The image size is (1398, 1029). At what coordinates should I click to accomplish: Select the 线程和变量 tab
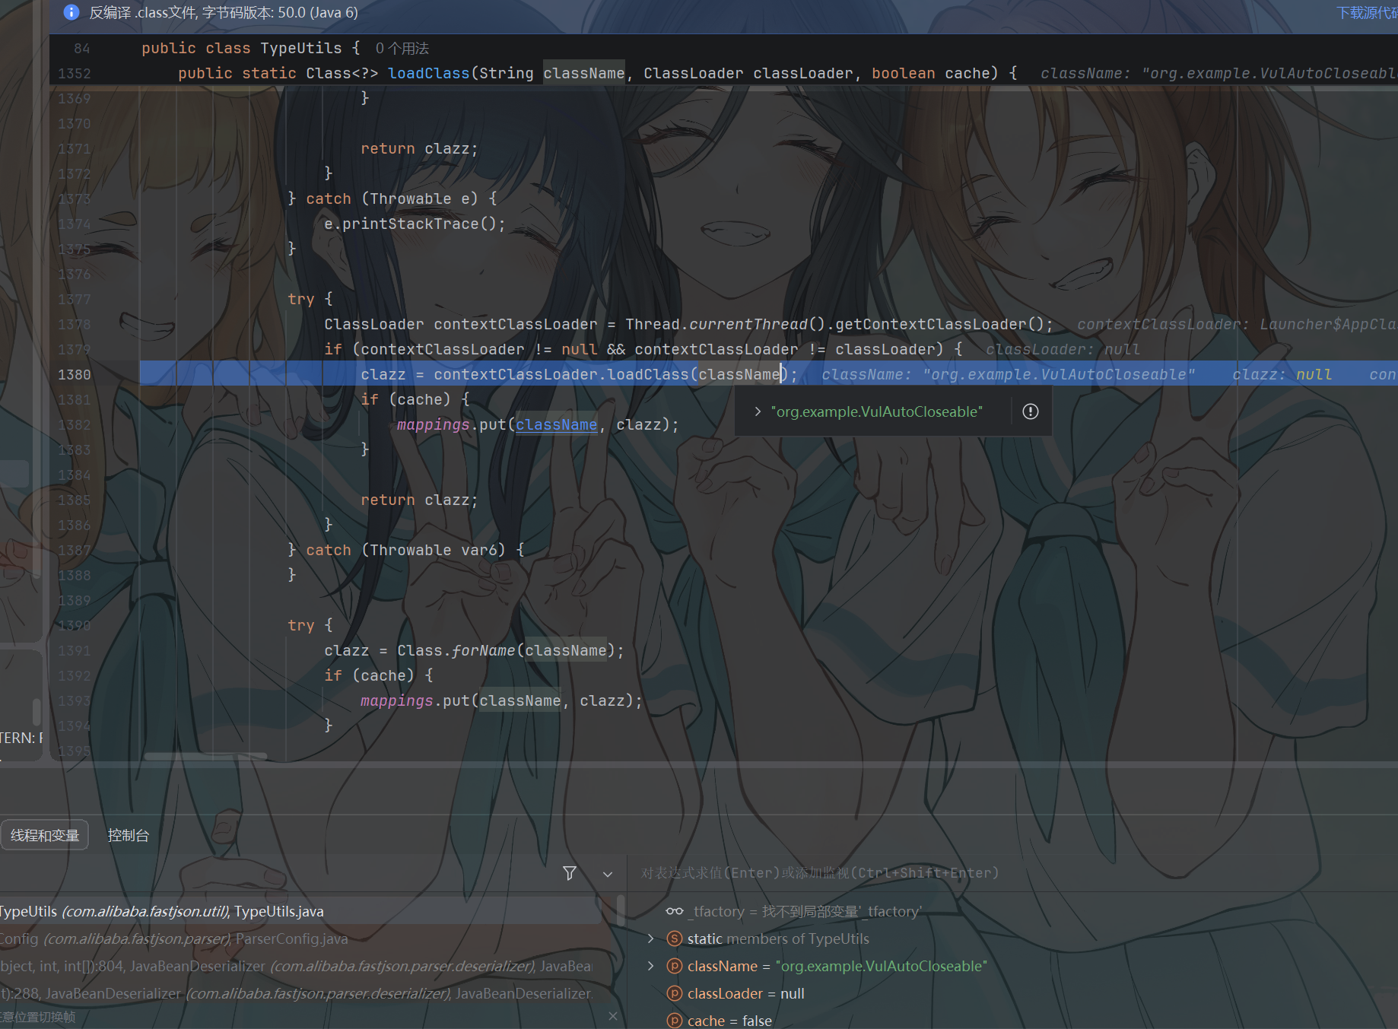pos(45,835)
